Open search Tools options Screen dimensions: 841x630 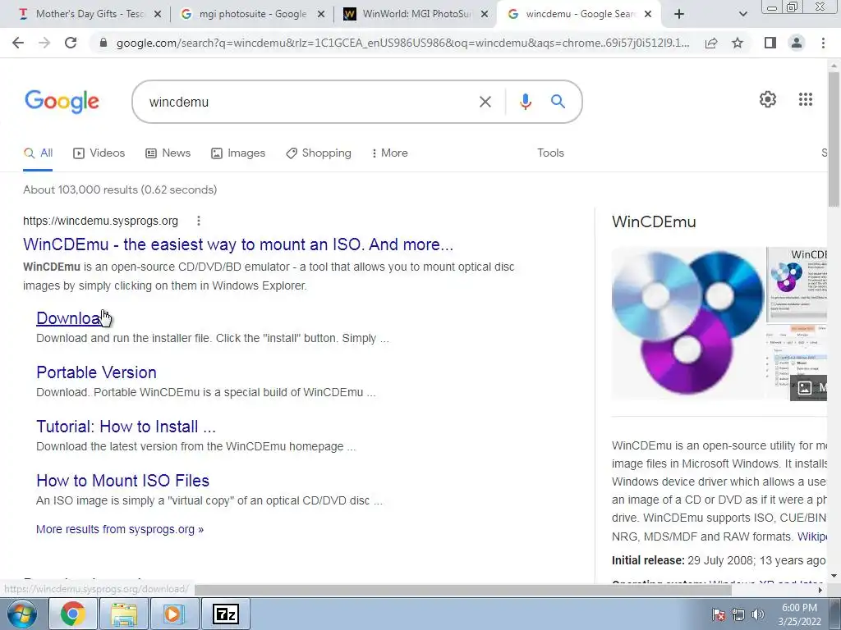tap(550, 153)
